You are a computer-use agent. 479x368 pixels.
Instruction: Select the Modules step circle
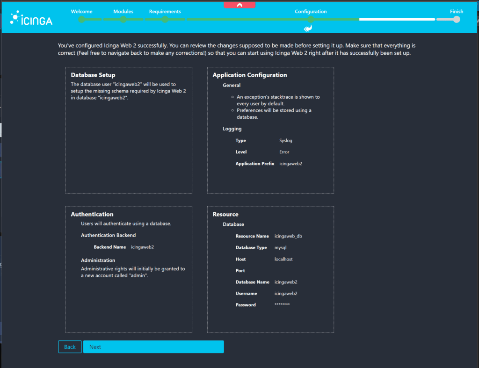click(123, 20)
